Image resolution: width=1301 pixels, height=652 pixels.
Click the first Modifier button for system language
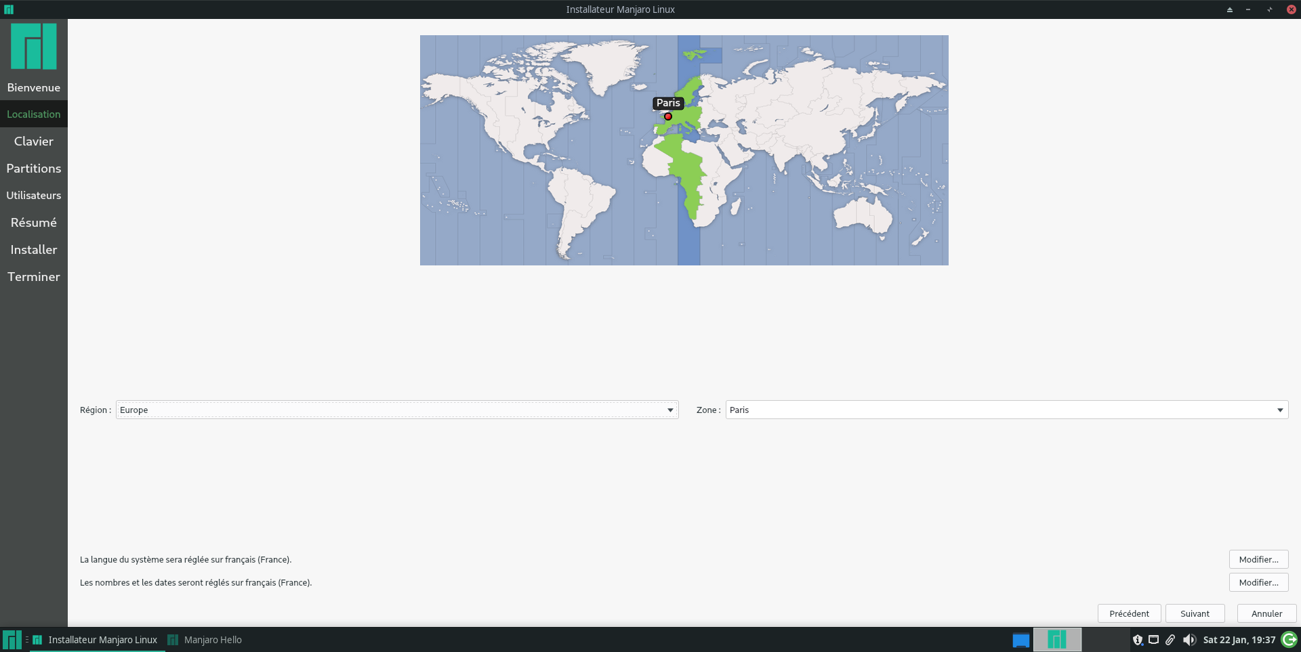[x=1258, y=559]
